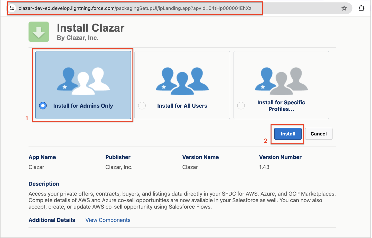Click the browser address bar URL
372x238 pixels.
coord(135,8)
